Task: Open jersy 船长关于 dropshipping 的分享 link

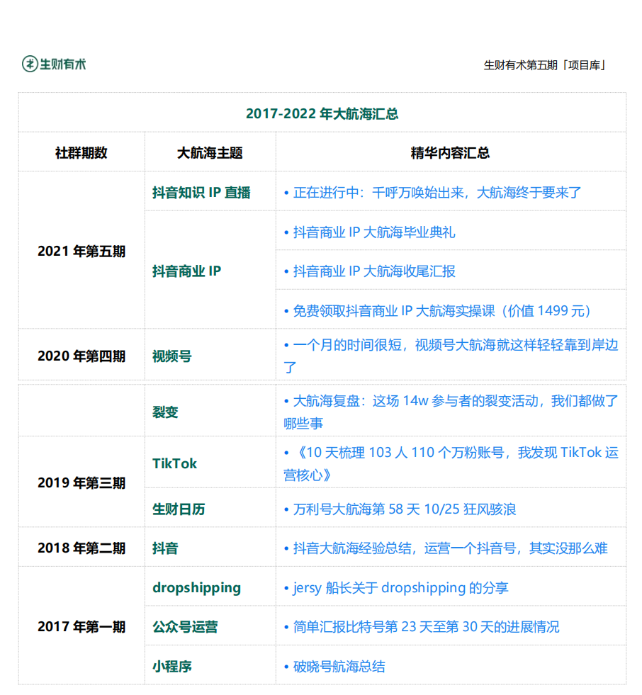Action: point(396,588)
